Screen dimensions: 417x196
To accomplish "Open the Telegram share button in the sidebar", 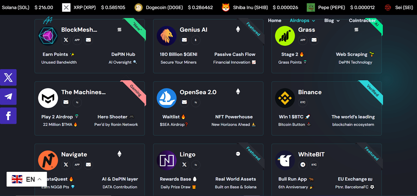I will pos(8,97).
